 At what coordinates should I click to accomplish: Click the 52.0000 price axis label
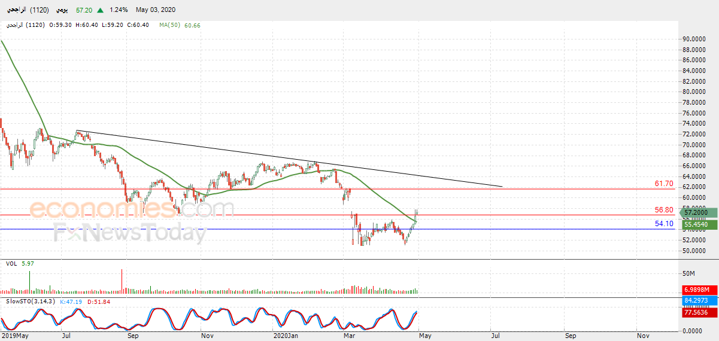coord(694,240)
